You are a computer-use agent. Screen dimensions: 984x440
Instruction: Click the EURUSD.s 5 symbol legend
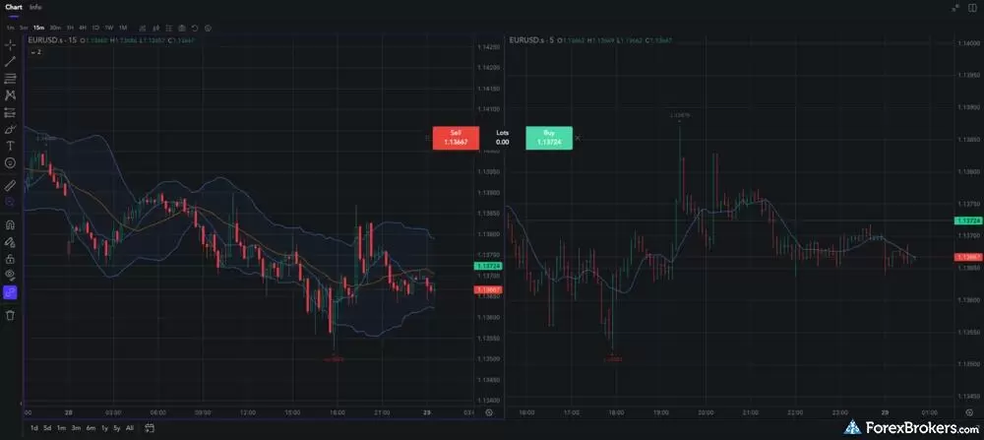tap(531, 40)
